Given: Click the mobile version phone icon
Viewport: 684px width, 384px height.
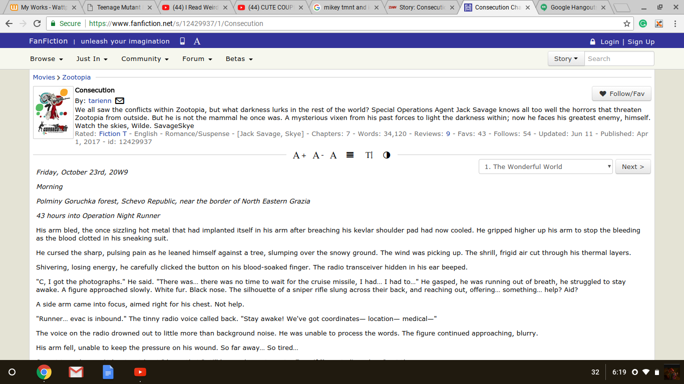Looking at the screenshot, I should [182, 41].
